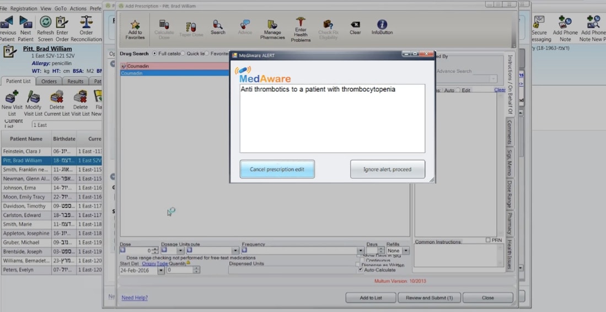Viewport: 606px width, 312px height.
Task: Open the Comments side tab
Action: click(510, 132)
